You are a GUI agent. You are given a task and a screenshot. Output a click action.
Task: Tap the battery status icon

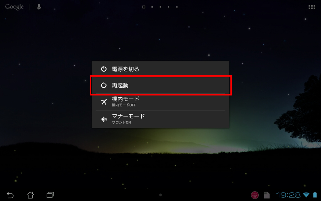pos(315,195)
